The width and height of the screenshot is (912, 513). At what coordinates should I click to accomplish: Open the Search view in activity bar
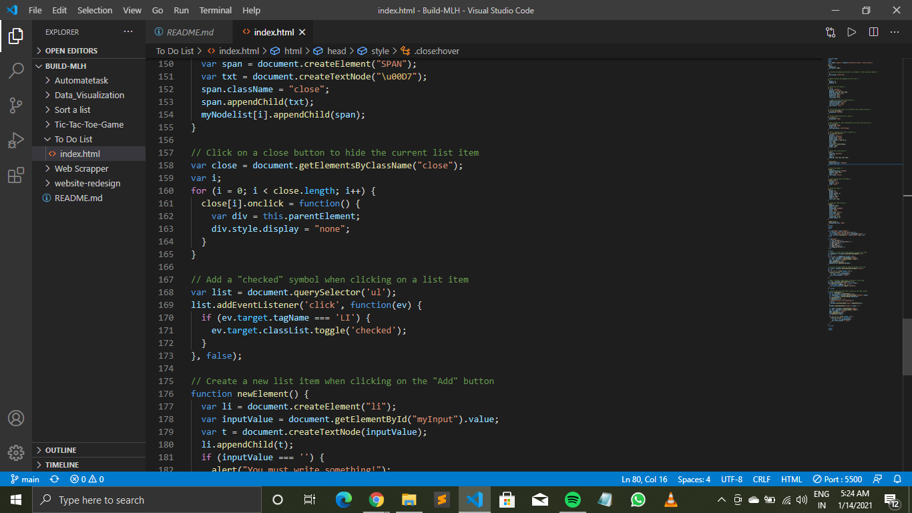[x=16, y=70]
